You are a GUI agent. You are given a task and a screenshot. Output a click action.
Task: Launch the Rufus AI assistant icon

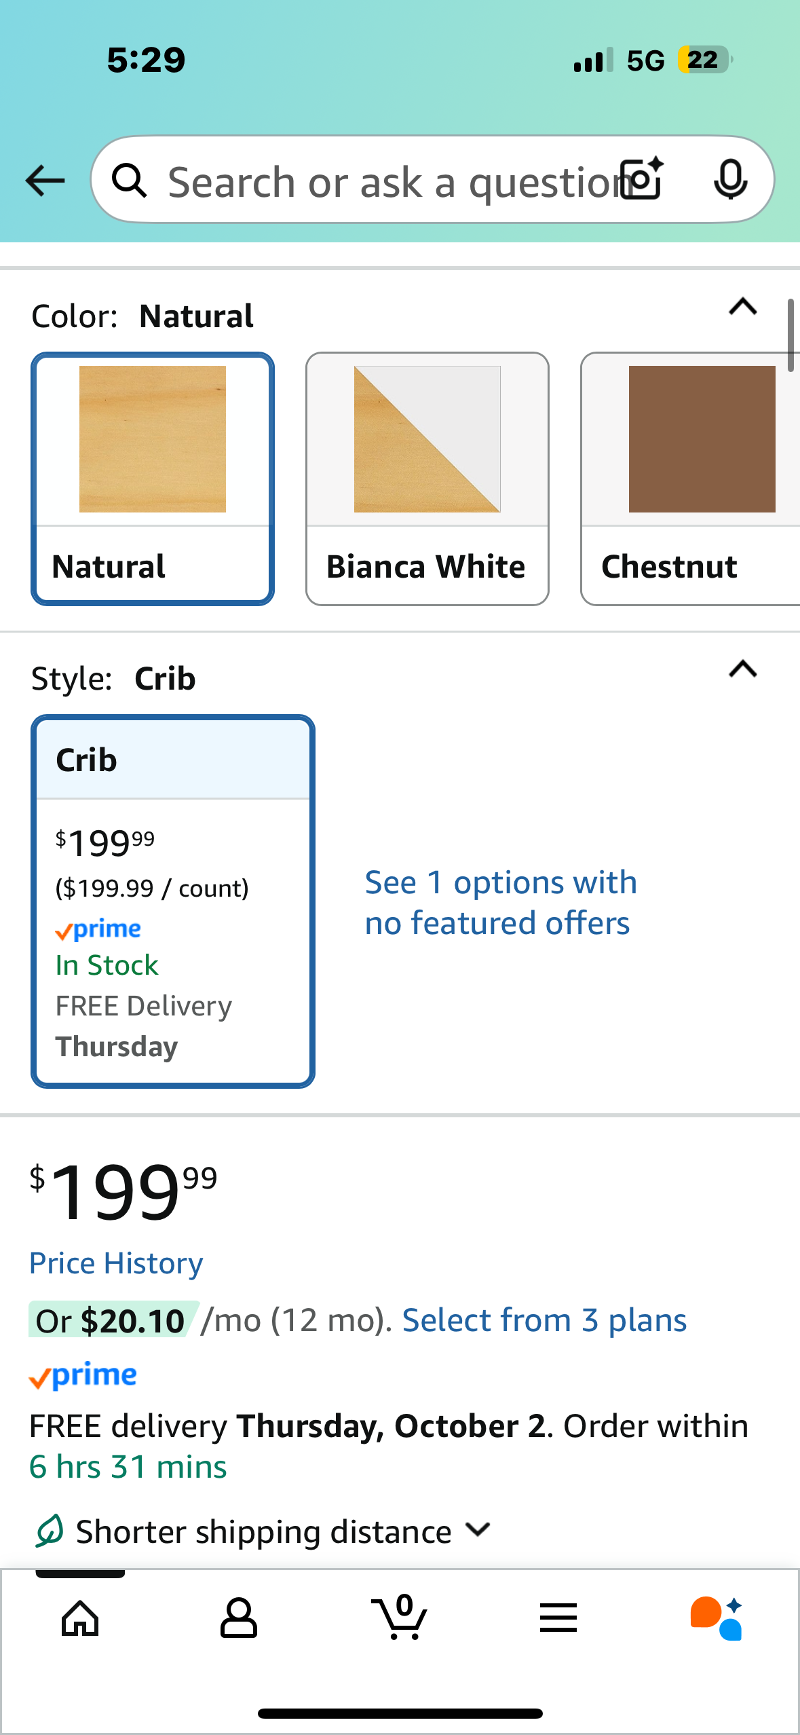[x=717, y=1618]
